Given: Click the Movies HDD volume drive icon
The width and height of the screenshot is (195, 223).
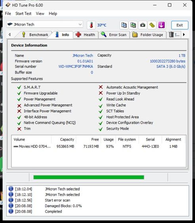Looking at the screenshot, I should [16, 146].
